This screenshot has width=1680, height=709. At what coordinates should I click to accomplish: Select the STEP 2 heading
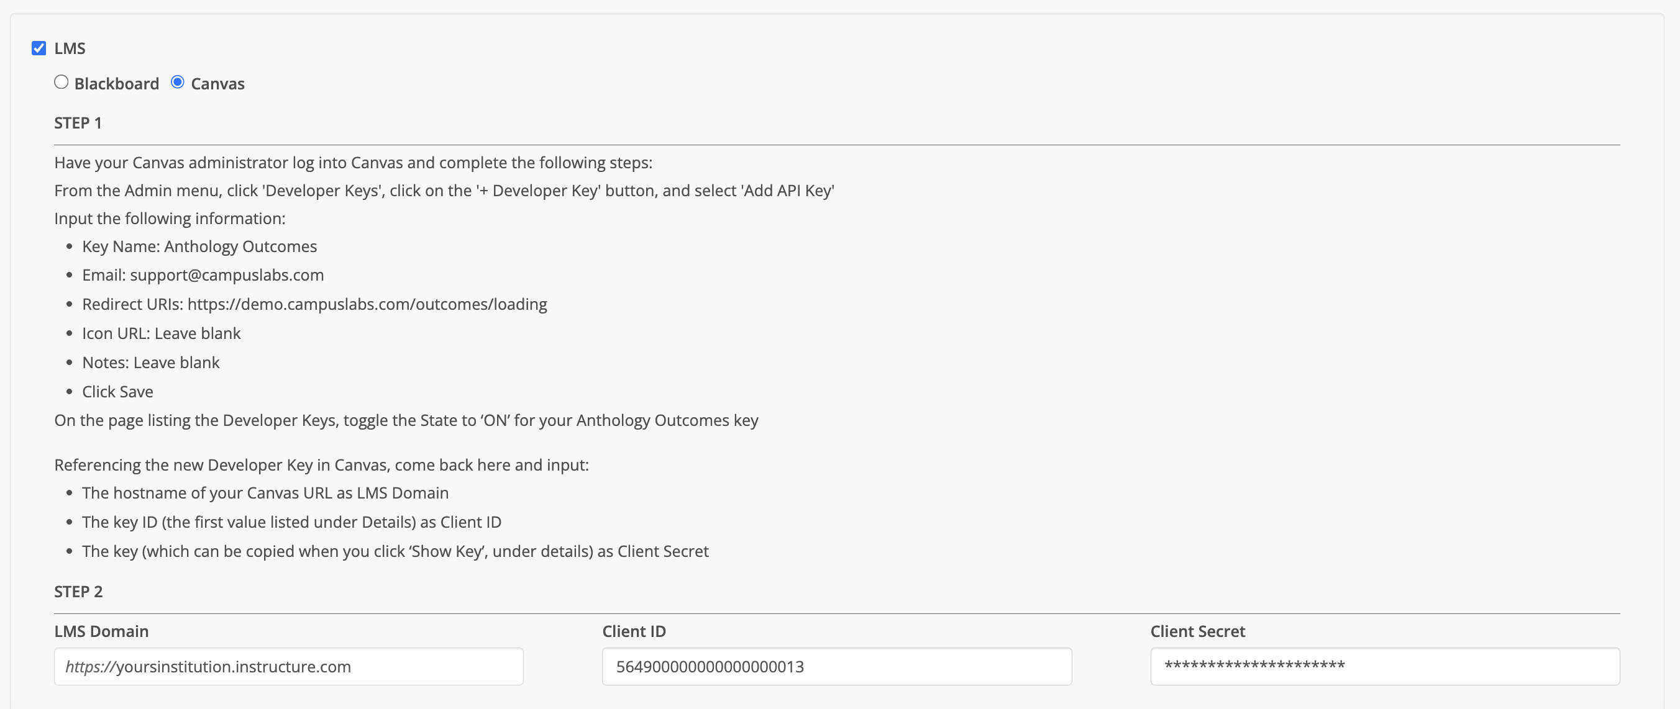(x=78, y=592)
